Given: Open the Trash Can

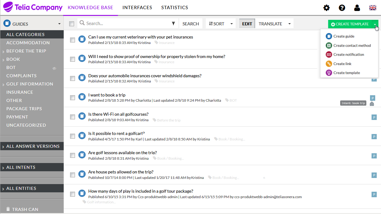Looking at the screenshot, I should (x=22, y=209).
